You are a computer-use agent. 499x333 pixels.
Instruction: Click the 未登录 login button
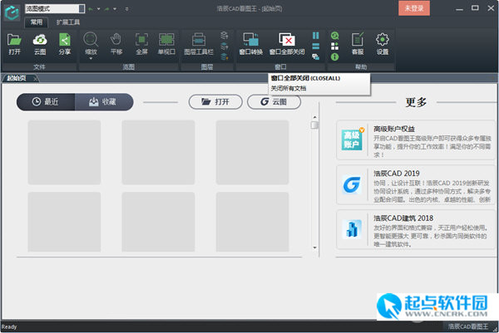click(413, 8)
